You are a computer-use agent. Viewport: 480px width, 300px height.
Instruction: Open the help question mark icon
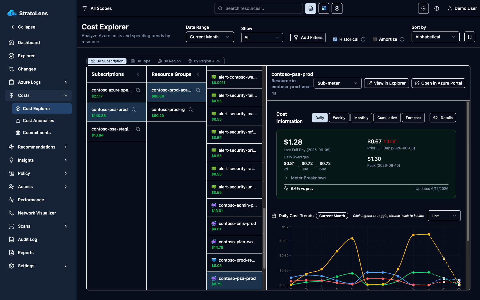(x=436, y=8)
